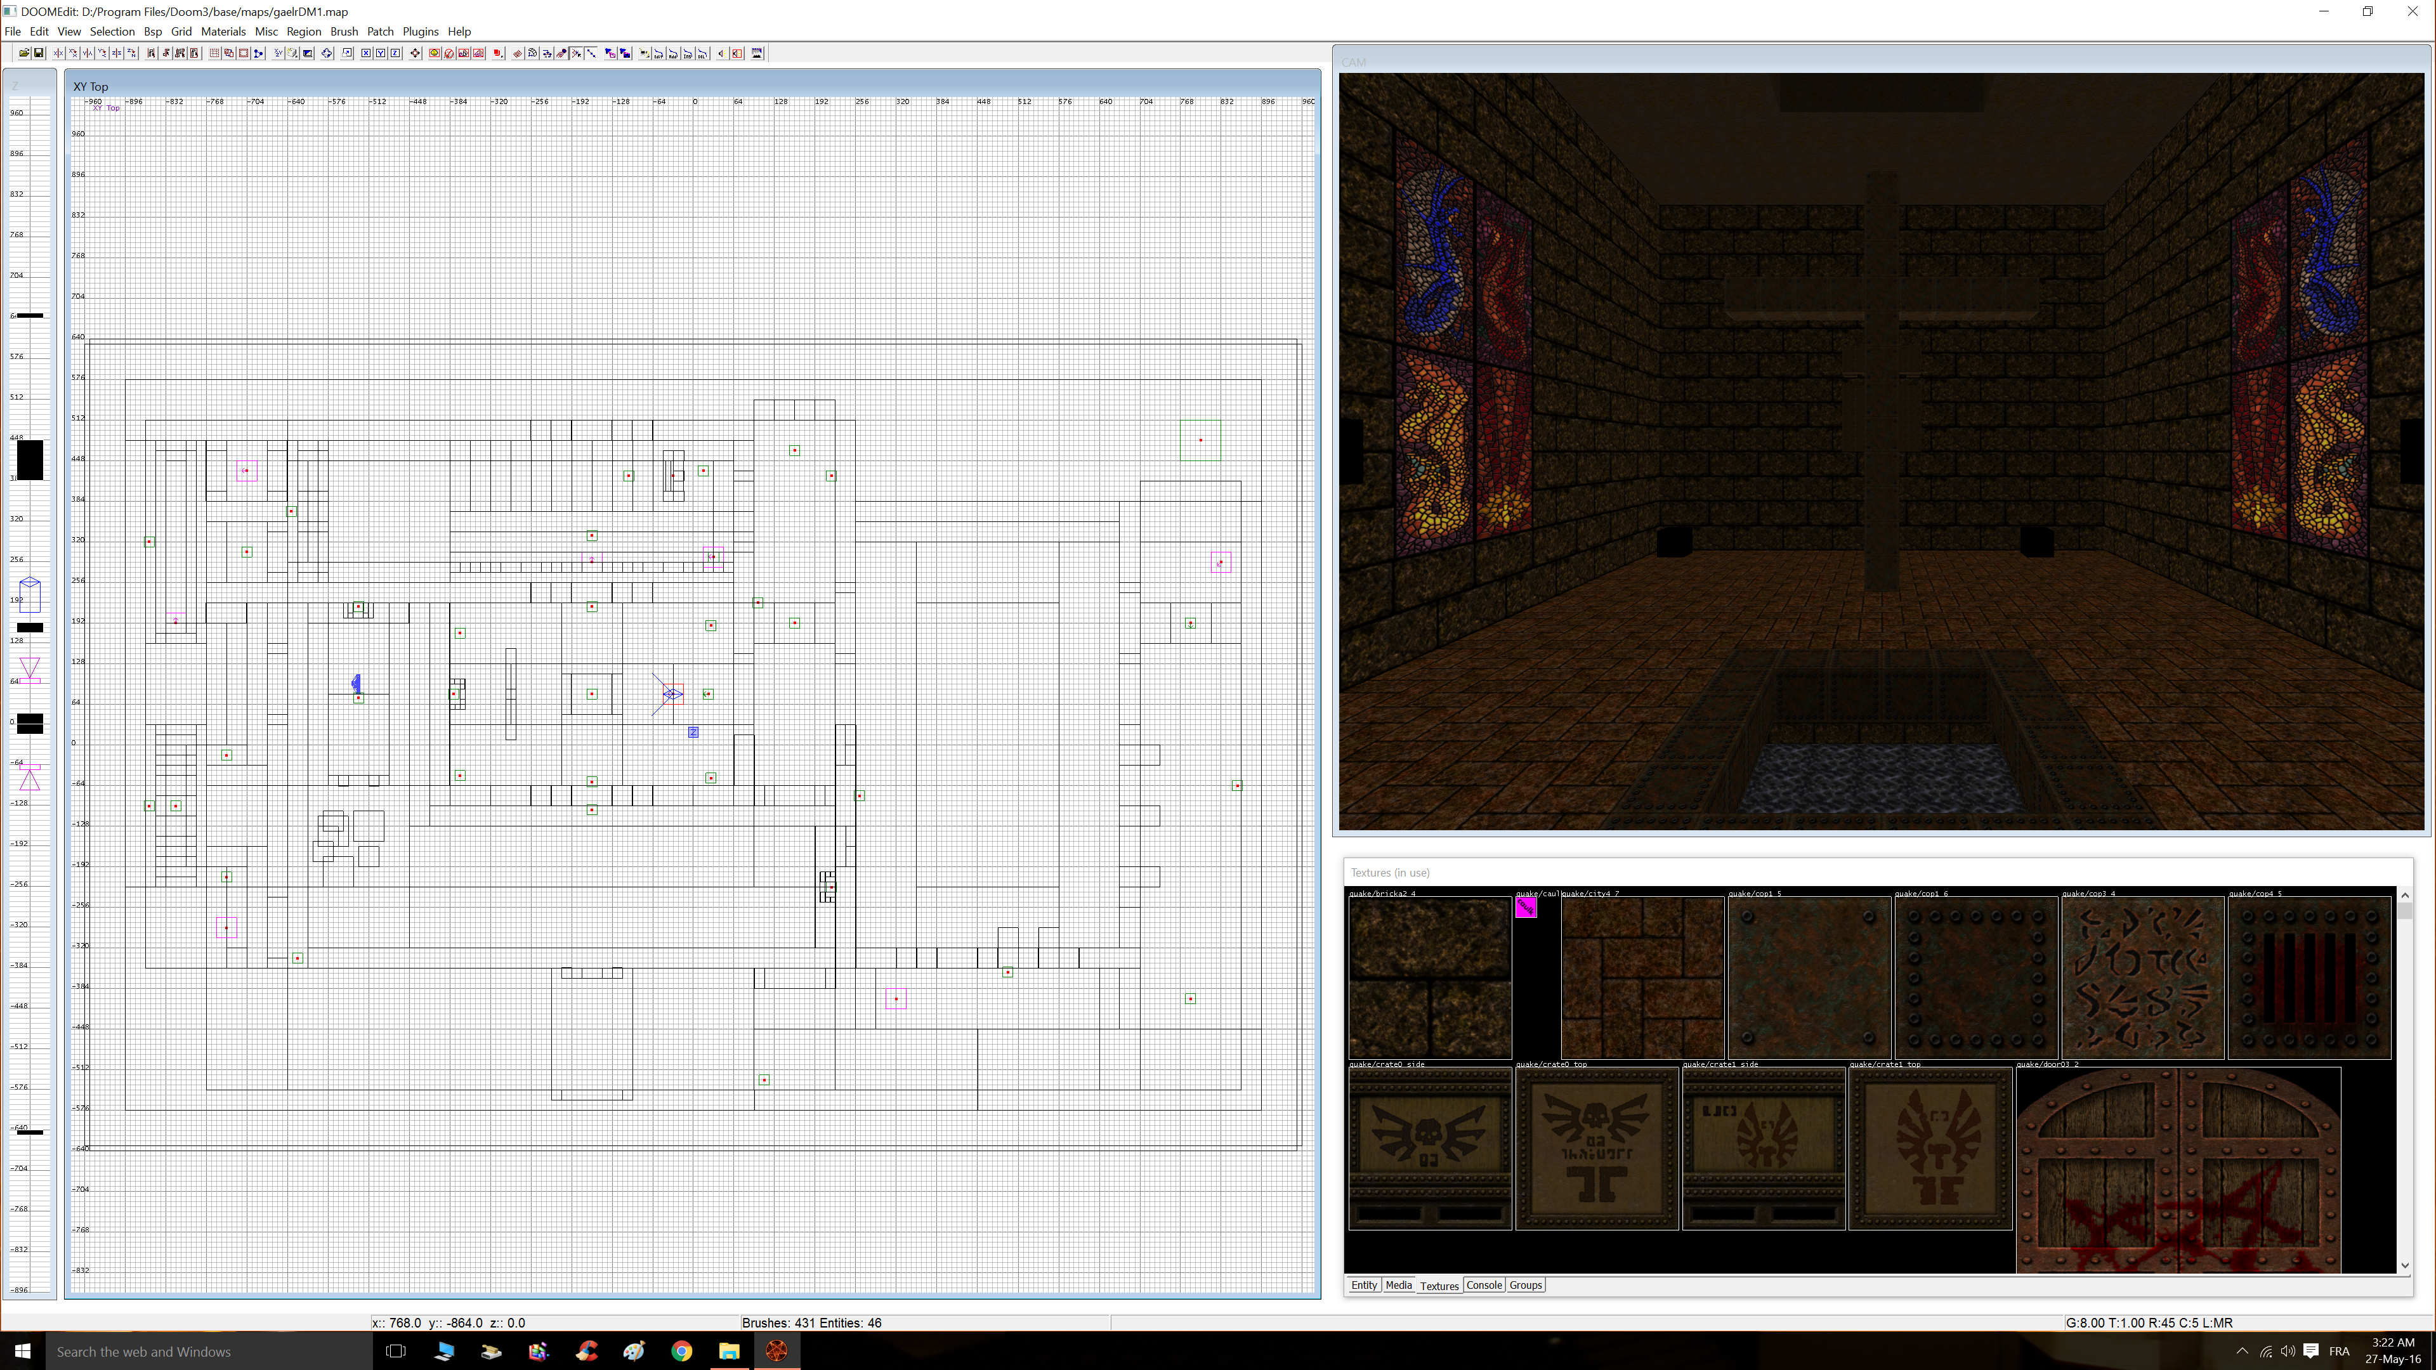2436x1370 pixels.
Task: Rotate selection around the Z axis
Action: (x=131, y=54)
